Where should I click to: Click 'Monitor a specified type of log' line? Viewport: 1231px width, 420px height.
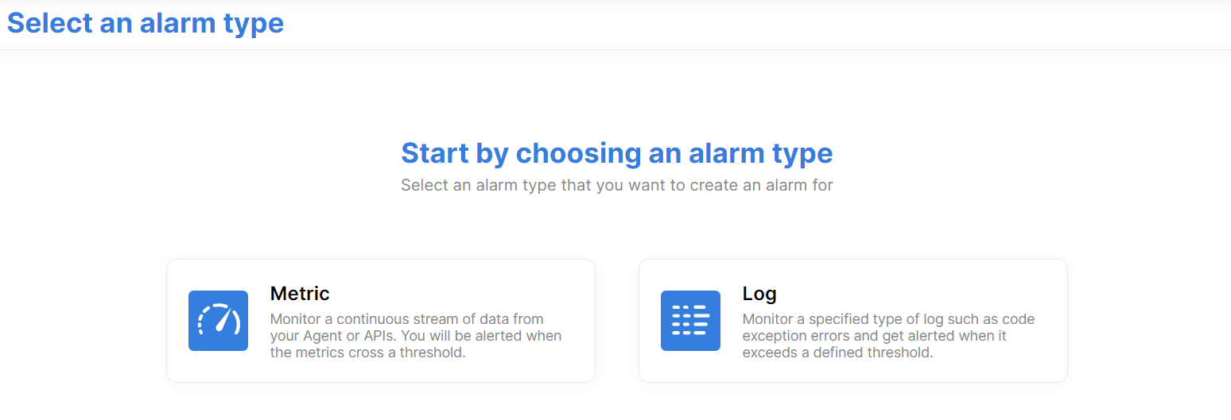pos(888,319)
